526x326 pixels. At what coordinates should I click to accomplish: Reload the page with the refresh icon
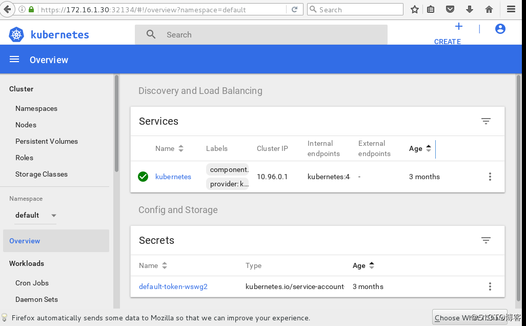(295, 9)
